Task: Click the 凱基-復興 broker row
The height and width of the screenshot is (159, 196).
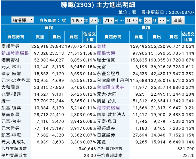Action: 49,108
